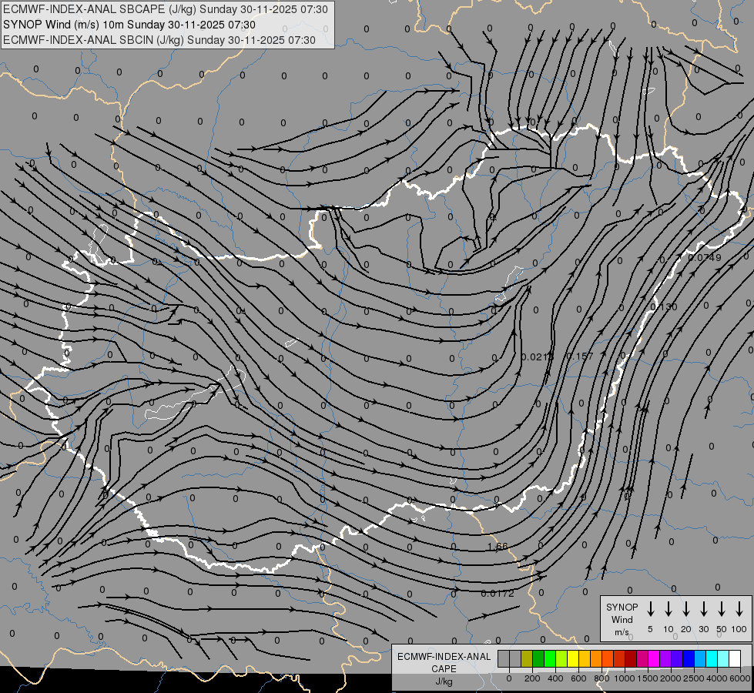Click the 10 m/s wind arrow in legend
Image resolution: width=754 pixels, height=693 pixels.
[x=668, y=608]
